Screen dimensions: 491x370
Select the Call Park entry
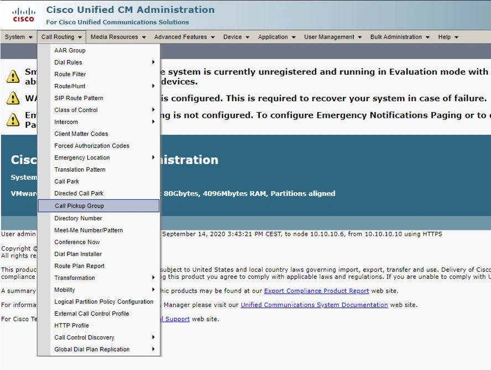point(98,181)
